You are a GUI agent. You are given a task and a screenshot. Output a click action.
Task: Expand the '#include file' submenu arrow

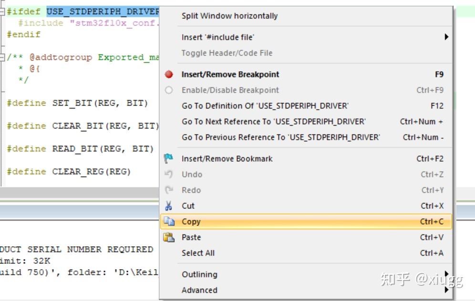446,37
